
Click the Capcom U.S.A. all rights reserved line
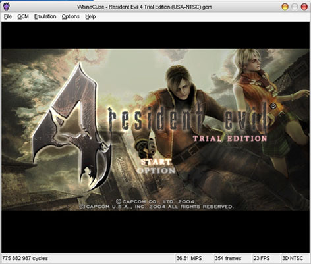point(156,207)
